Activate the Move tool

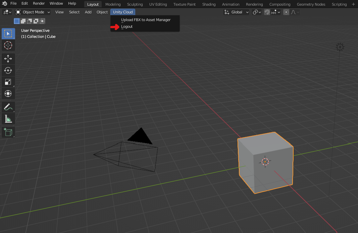[x=8, y=59]
